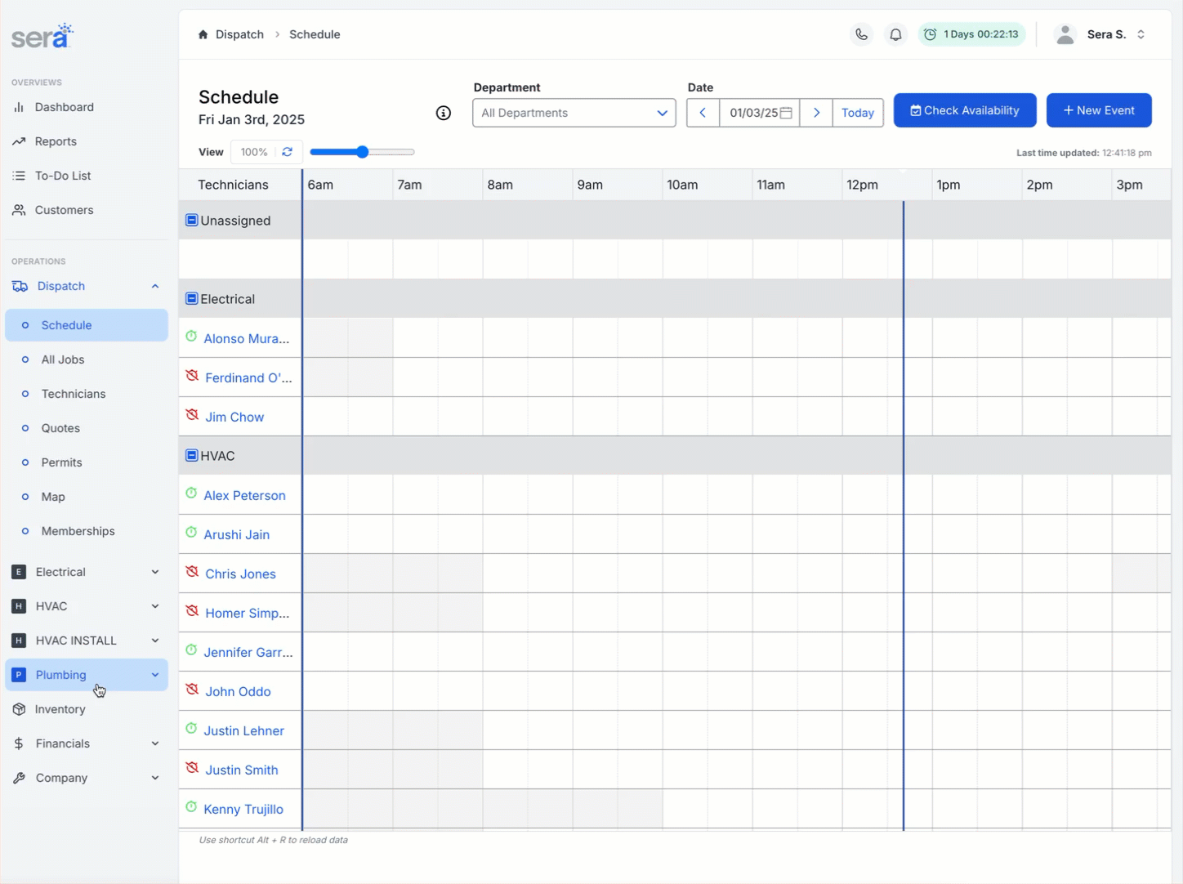
Task: Expand the Electrical sidebar chevron
Action: coord(155,572)
